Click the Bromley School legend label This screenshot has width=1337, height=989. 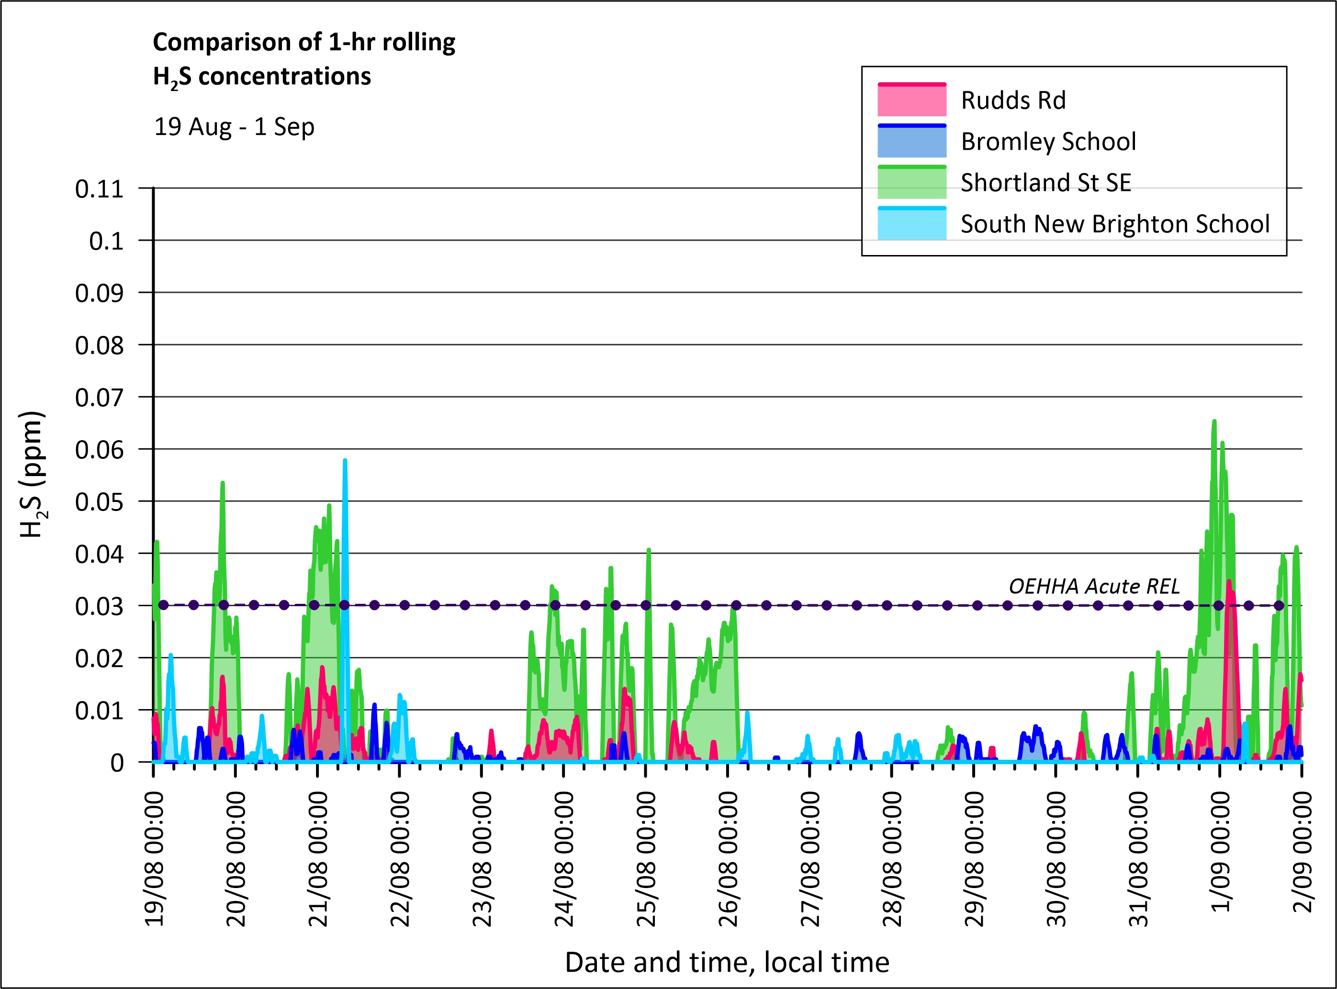[x=1048, y=142]
